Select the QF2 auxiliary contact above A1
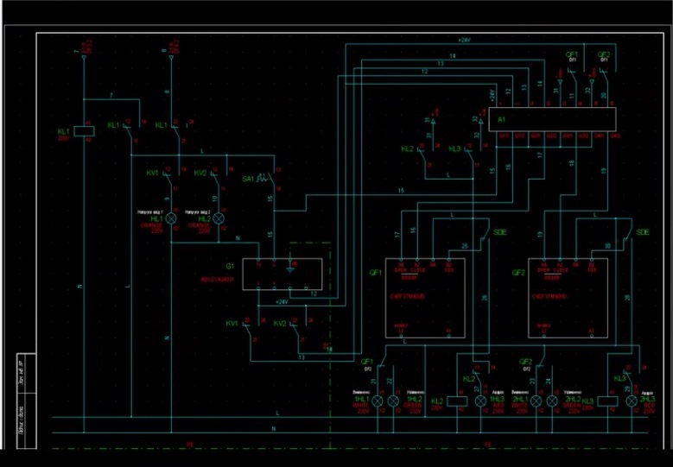The image size is (673, 467). [605, 75]
